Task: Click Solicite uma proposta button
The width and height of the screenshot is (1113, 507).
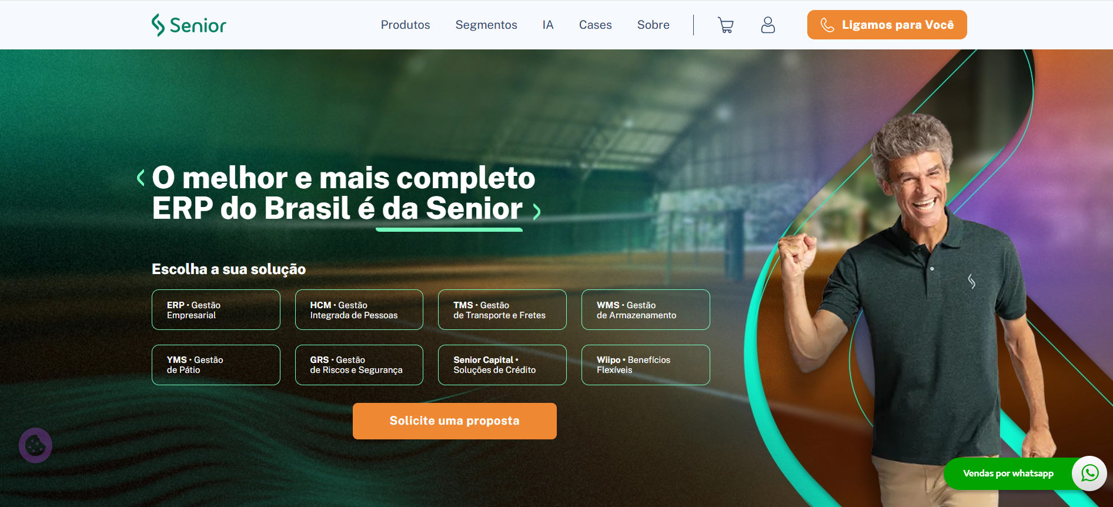Action: pyautogui.click(x=454, y=421)
